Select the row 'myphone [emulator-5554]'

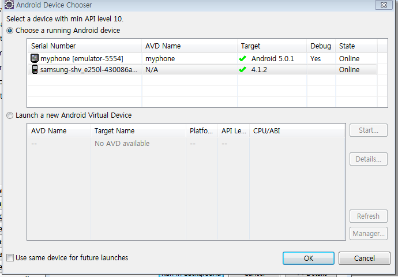(x=202, y=59)
